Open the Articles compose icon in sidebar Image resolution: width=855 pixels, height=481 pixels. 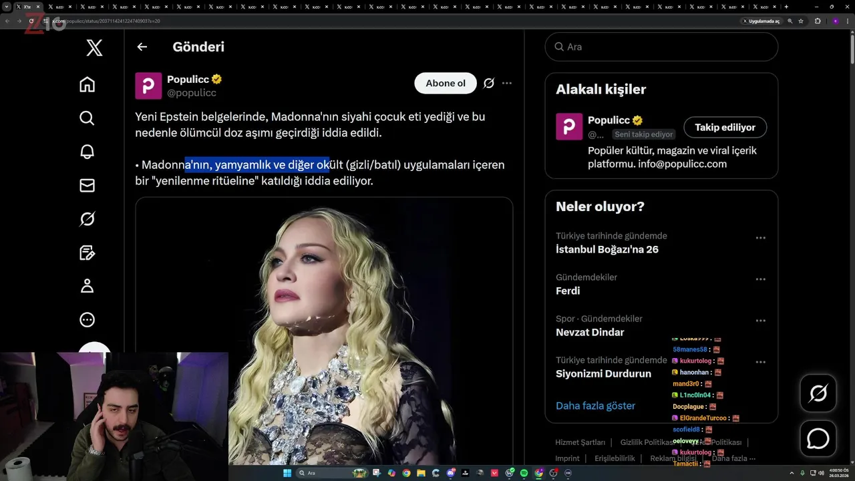coord(87,253)
